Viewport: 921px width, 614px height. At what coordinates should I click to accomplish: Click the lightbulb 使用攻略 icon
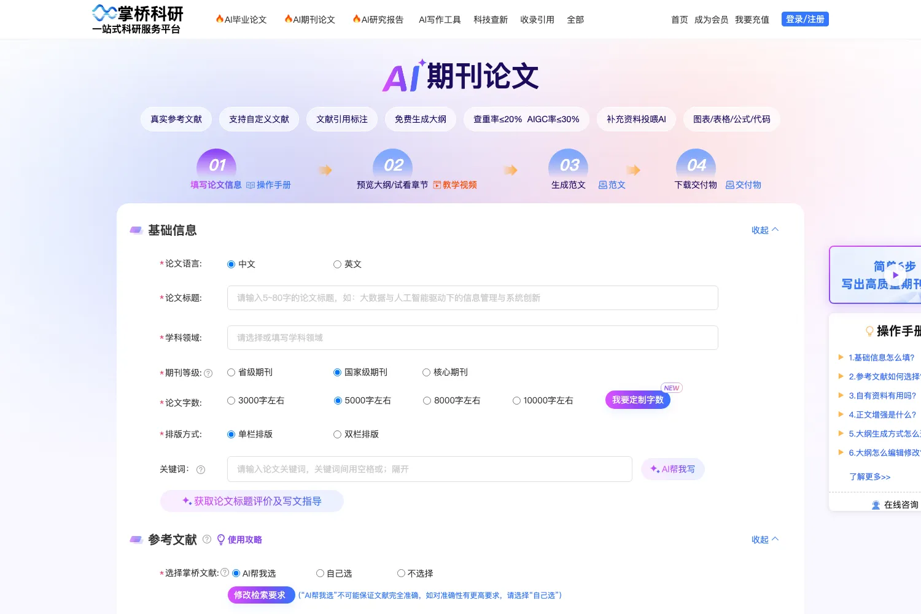point(221,540)
